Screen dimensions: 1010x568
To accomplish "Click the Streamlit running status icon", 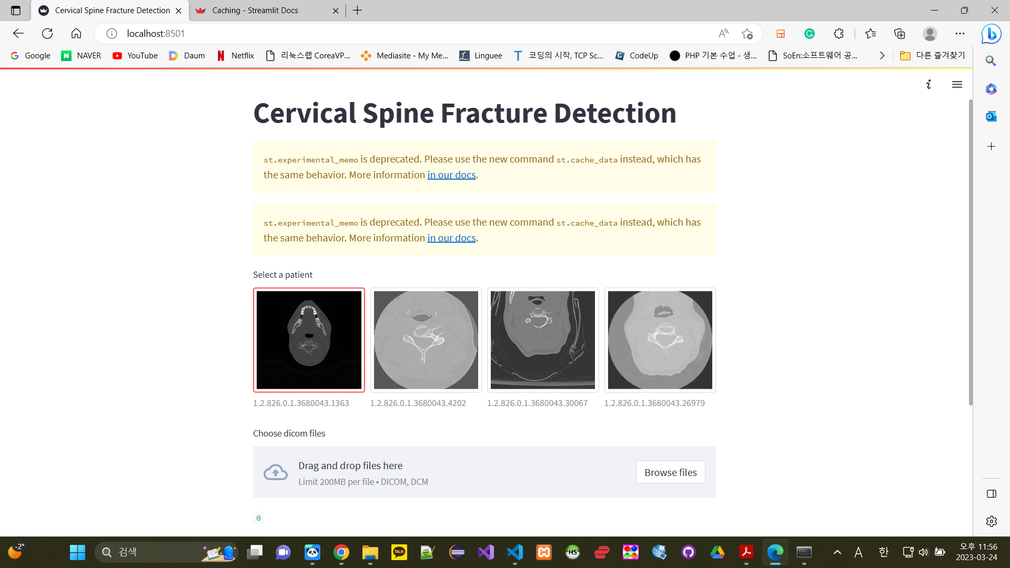I will coord(928,85).
